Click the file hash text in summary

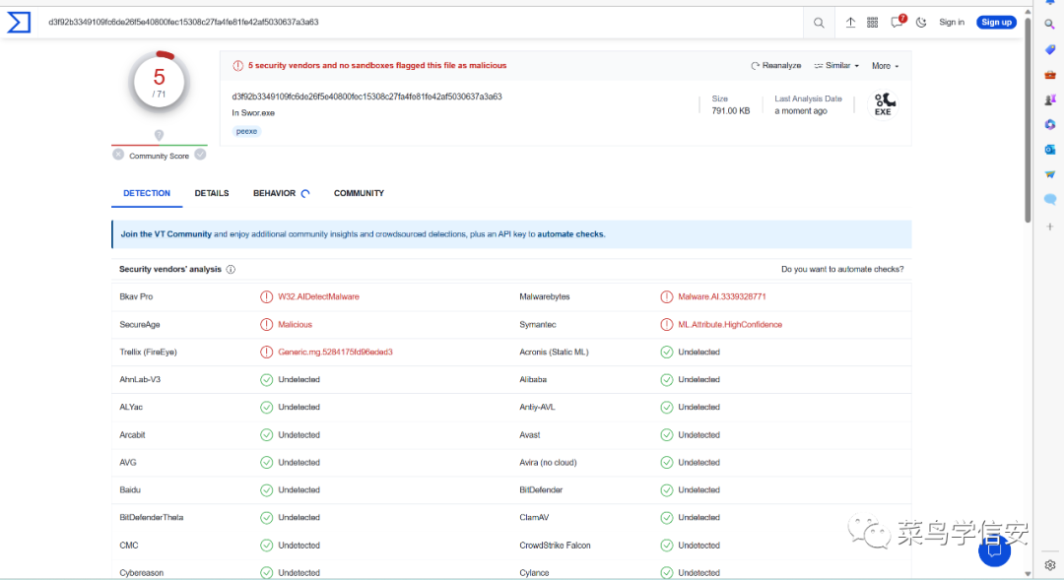pyautogui.click(x=367, y=97)
